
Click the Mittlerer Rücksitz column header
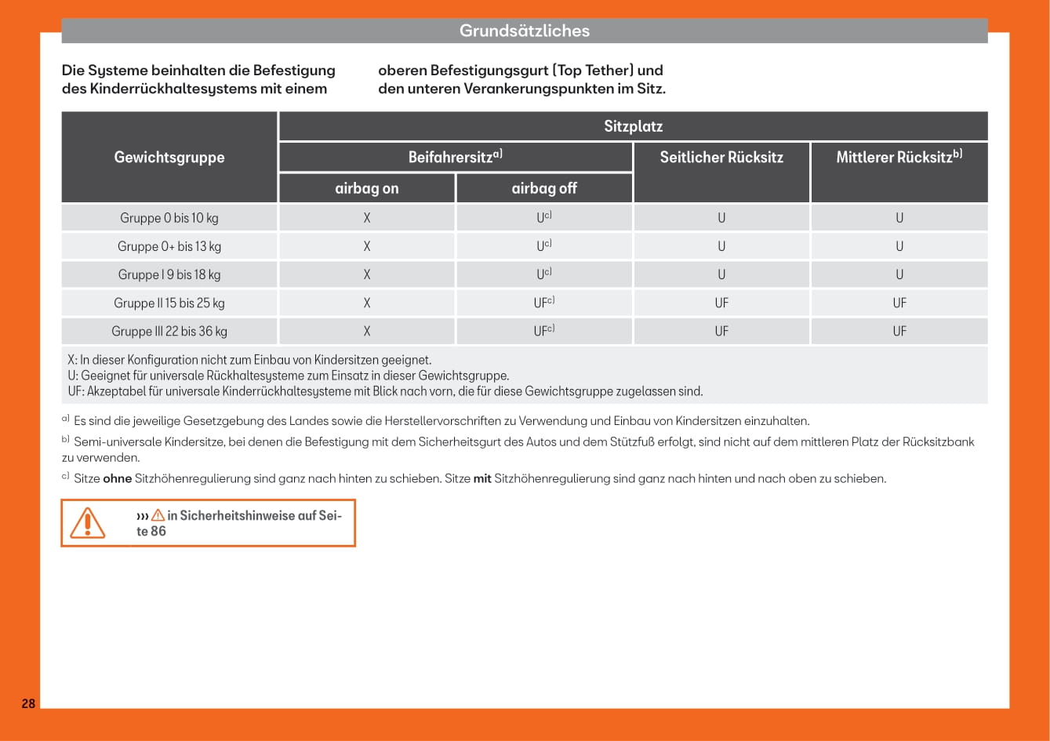[x=899, y=157]
